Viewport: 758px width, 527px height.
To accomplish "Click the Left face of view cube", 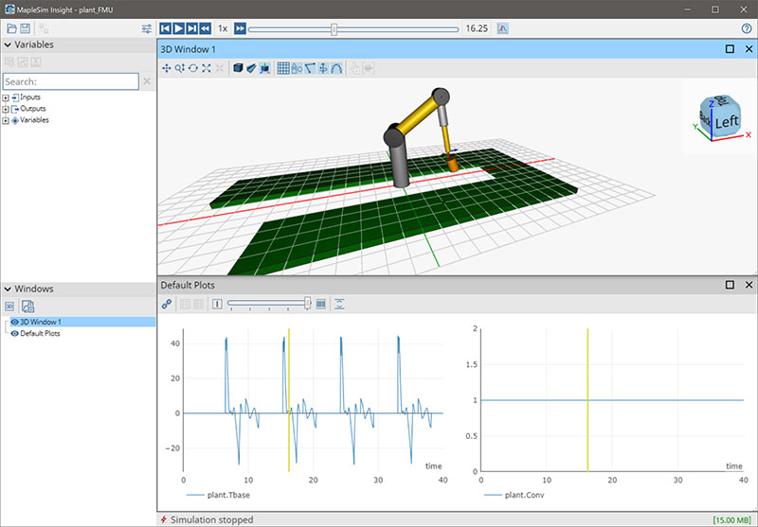I will [x=726, y=121].
